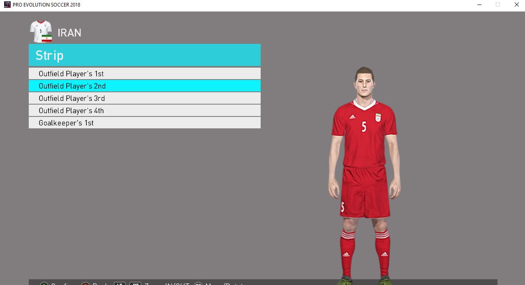Pick Outfield Player's 4th strip
The image size is (525, 285).
point(144,111)
